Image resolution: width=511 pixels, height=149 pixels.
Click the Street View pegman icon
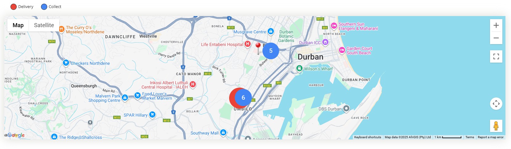point(496,126)
